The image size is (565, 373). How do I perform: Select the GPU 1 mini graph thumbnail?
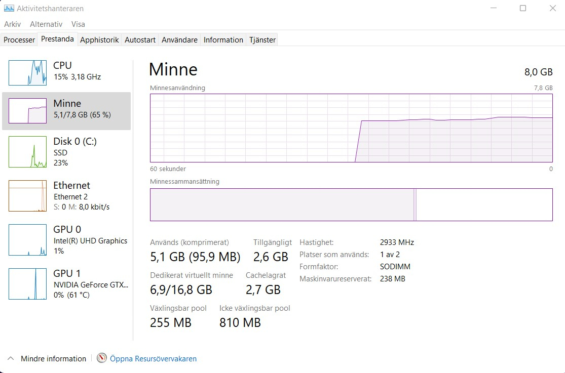(x=27, y=284)
